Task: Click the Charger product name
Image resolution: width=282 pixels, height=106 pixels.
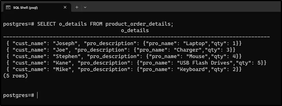Action: (188, 50)
